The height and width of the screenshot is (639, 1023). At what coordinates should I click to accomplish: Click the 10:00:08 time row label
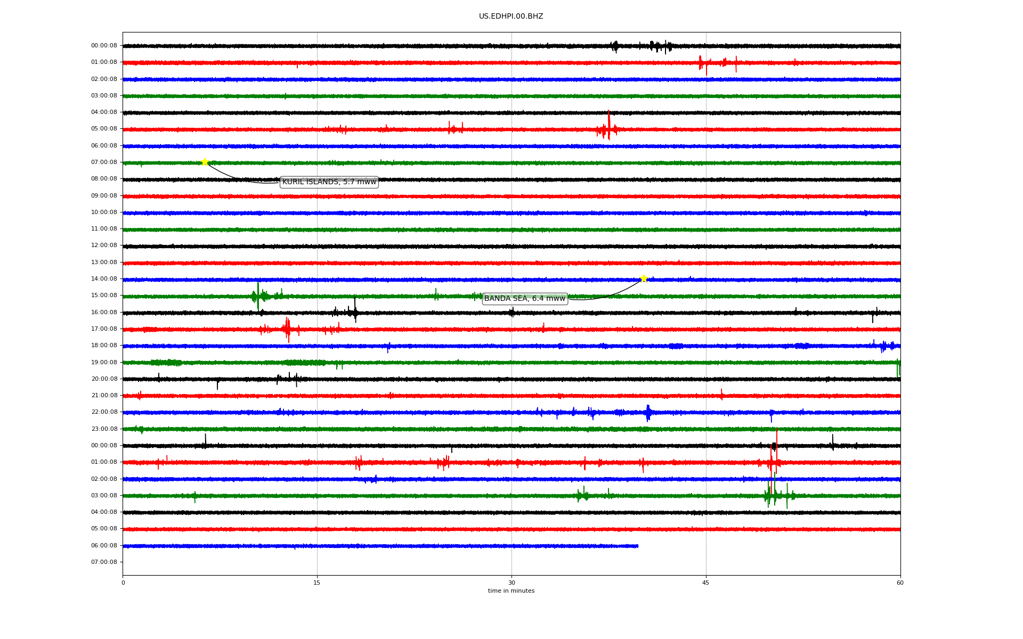pyautogui.click(x=104, y=212)
